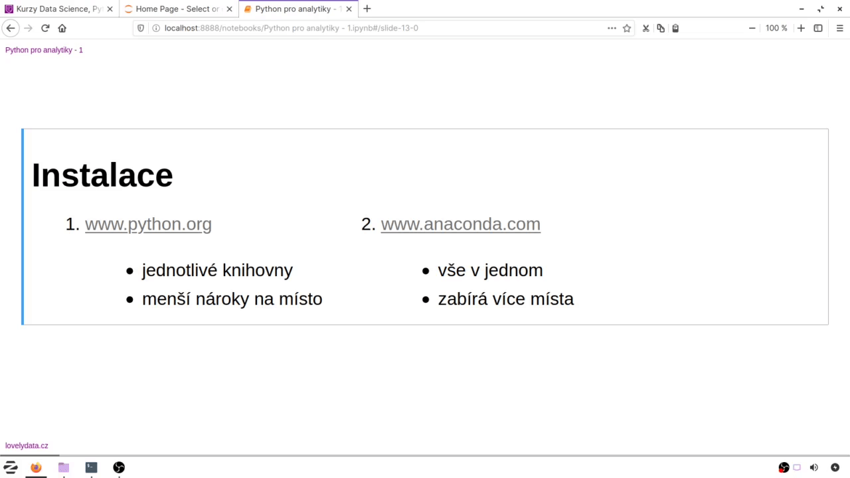This screenshot has height=478, width=850.
Task: Open the volume speaker tray icon
Action: 814,467
